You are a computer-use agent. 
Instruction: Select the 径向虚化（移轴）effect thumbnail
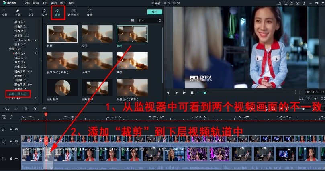62,61
